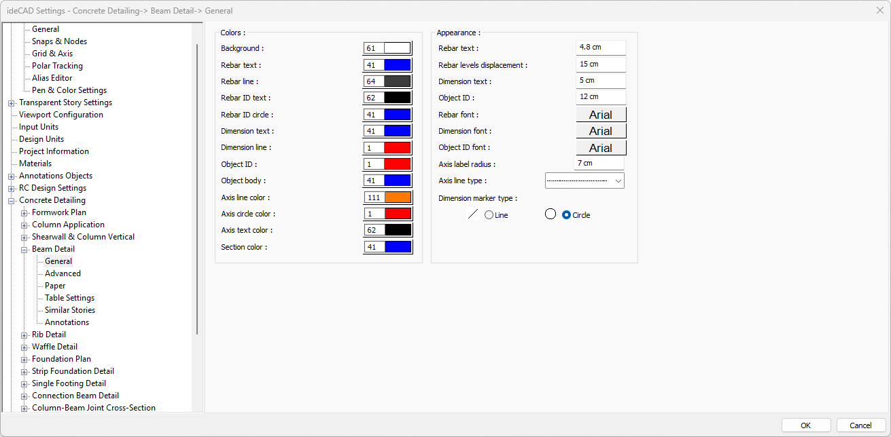
Task: Click the OK button
Action: pos(805,425)
